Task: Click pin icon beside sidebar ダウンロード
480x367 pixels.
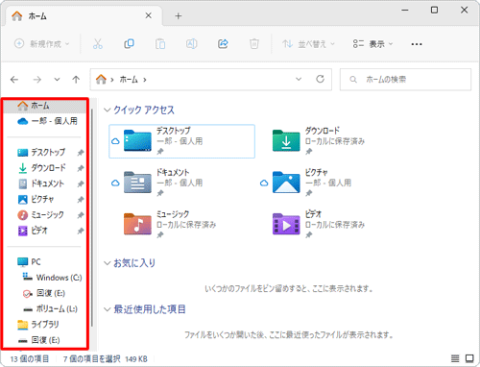Action: click(81, 168)
